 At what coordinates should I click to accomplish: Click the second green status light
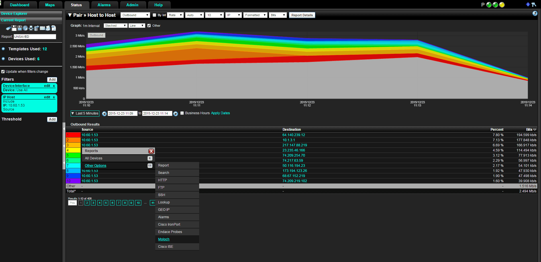pyautogui.click(x=495, y=5)
